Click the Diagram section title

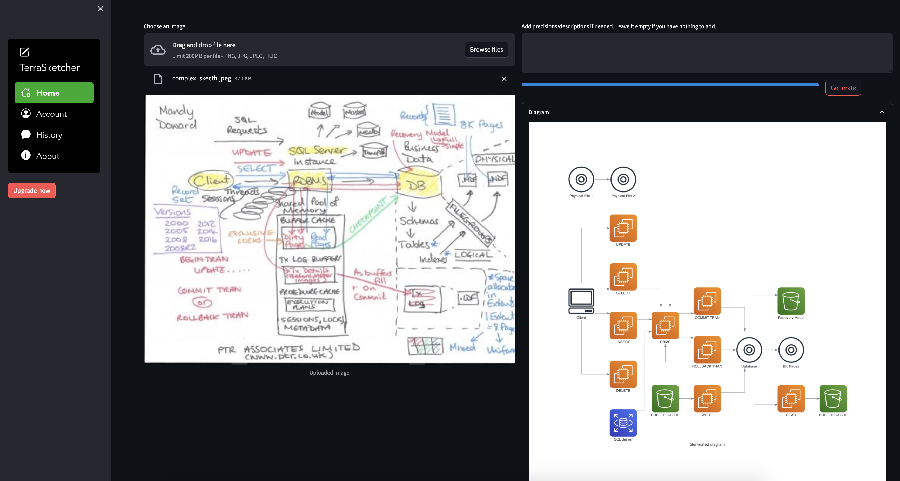[x=539, y=112]
